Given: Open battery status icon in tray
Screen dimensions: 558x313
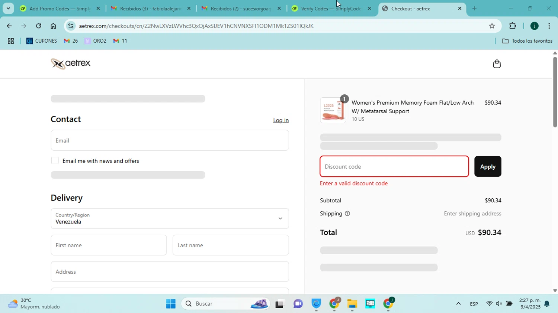Looking at the screenshot, I should [509, 304].
